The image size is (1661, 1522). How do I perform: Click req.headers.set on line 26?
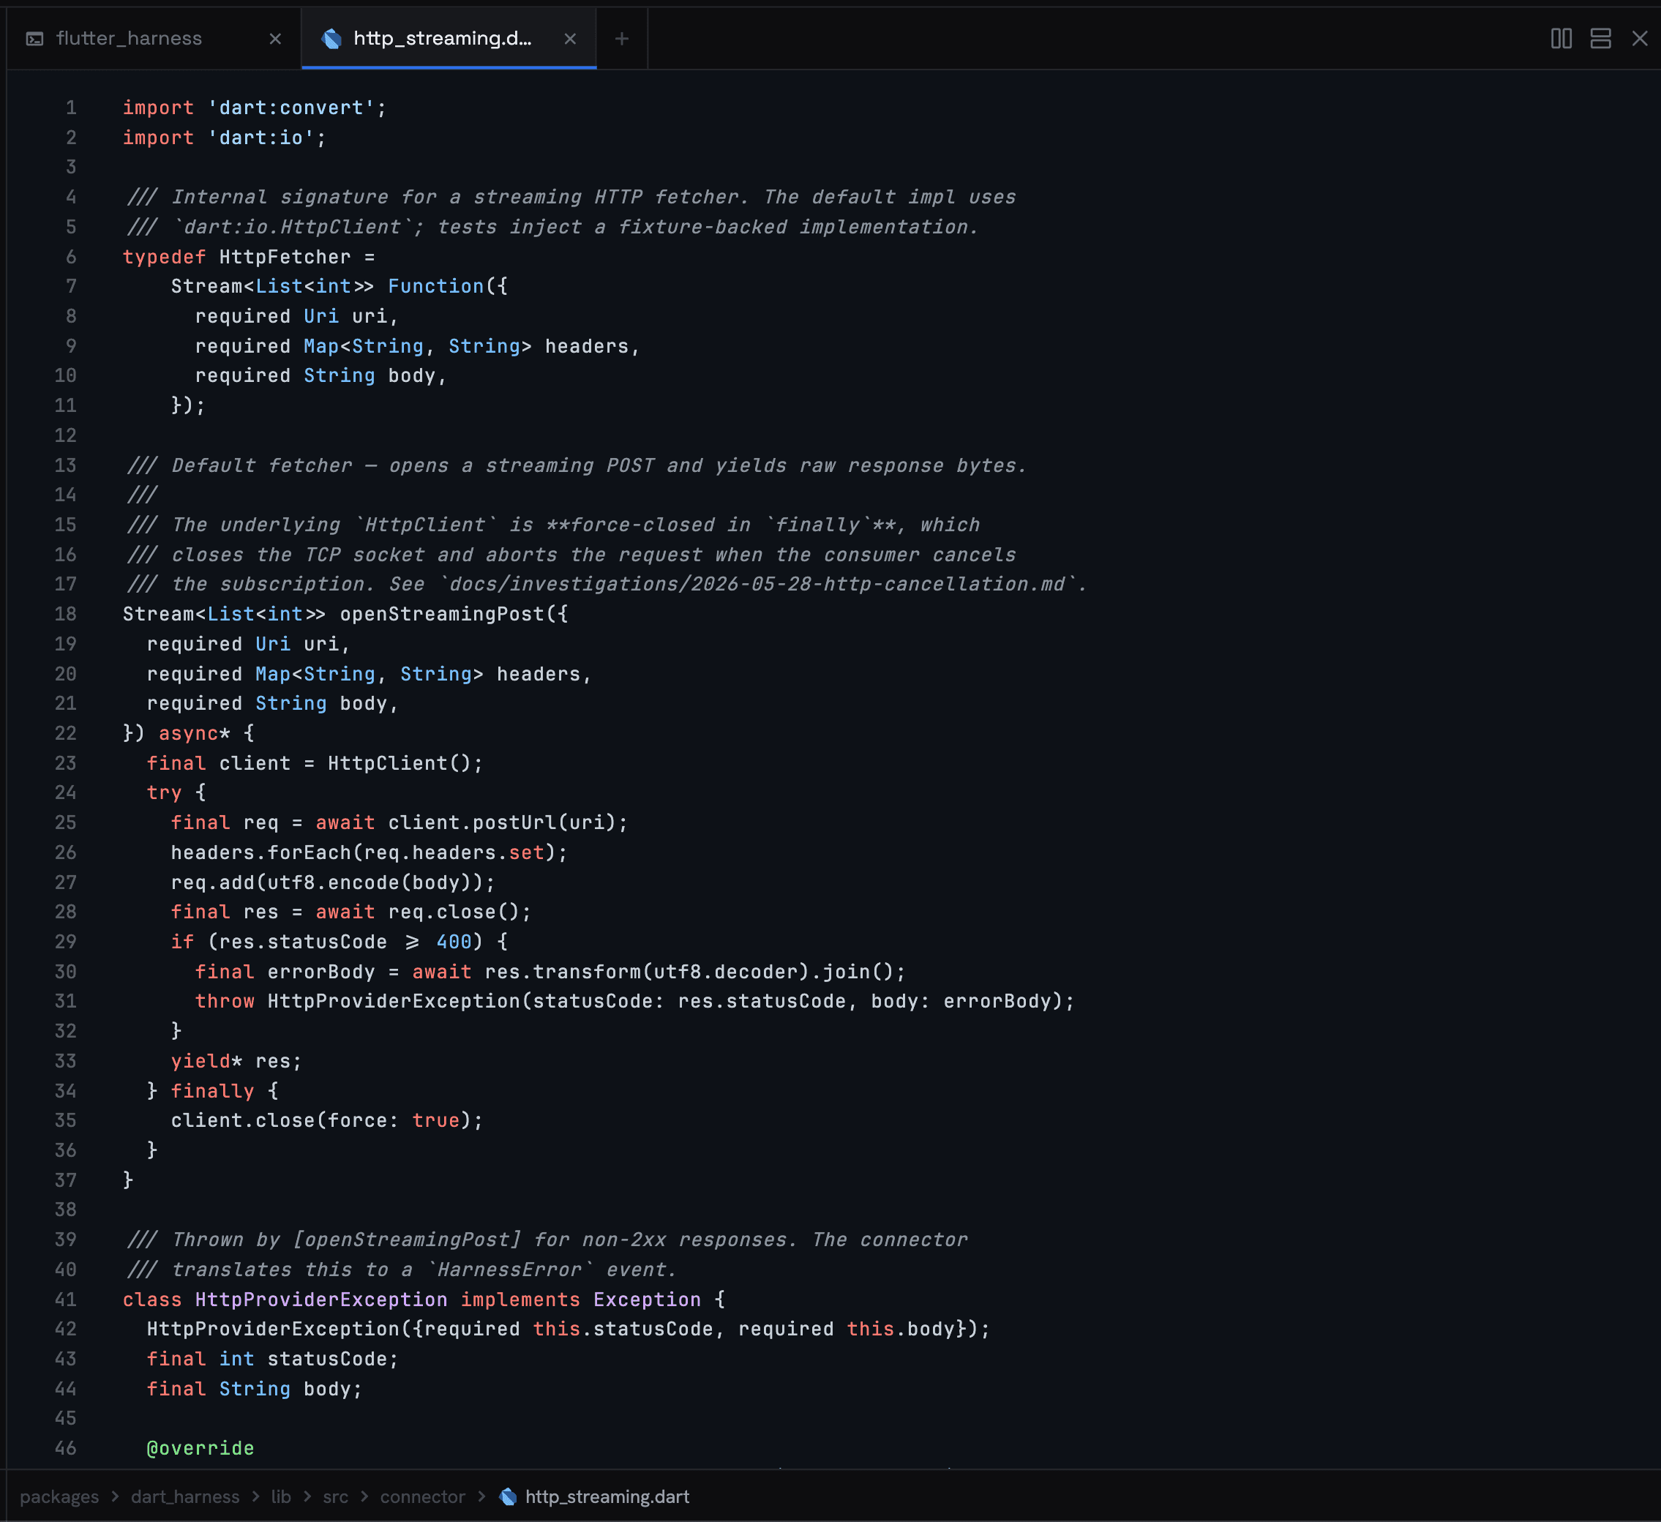[454, 853]
